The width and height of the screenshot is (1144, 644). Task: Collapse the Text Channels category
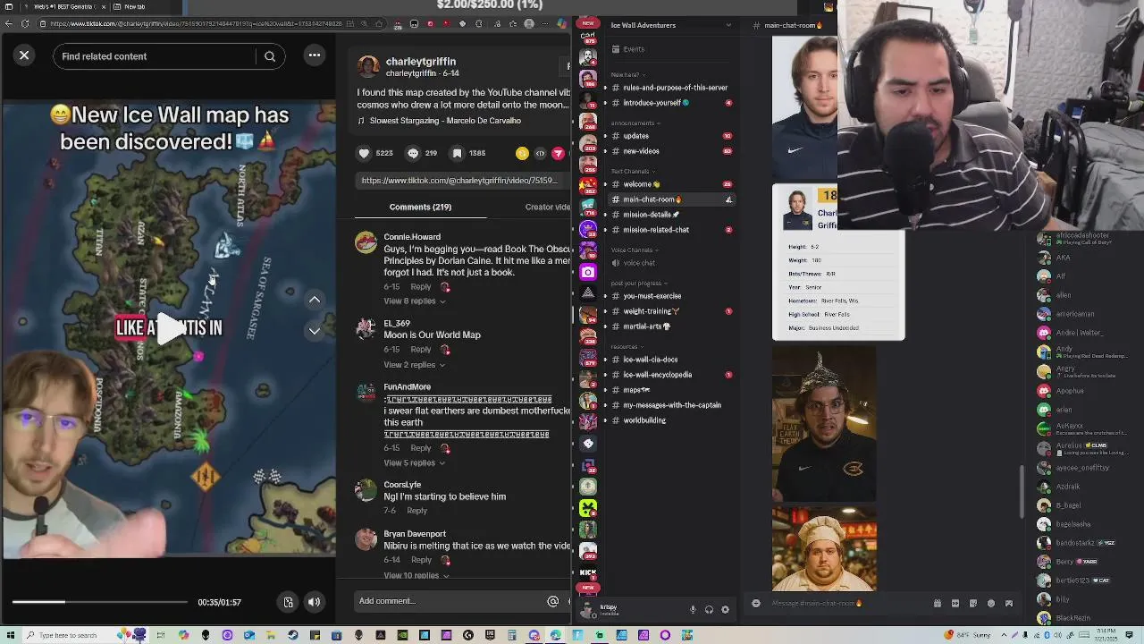633,171
